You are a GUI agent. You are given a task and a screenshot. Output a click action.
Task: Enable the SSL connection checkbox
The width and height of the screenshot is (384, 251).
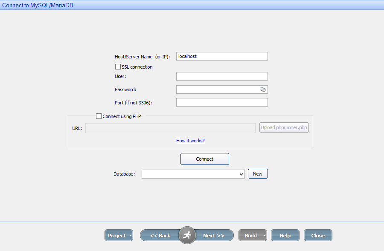coord(118,66)
